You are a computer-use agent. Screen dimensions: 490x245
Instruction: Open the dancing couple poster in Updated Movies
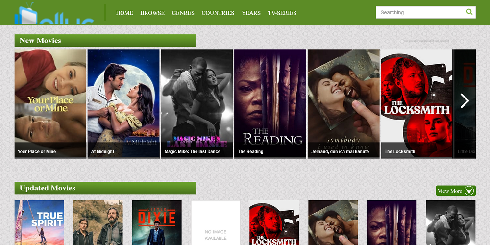(451, 222)
